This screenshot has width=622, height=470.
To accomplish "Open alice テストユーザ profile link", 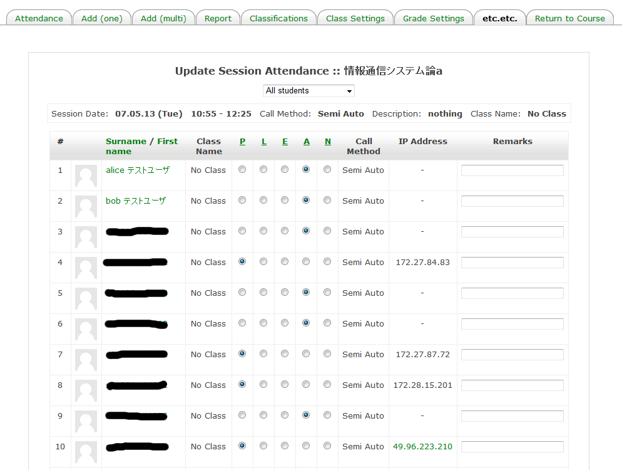I will [x=137, y=170].
